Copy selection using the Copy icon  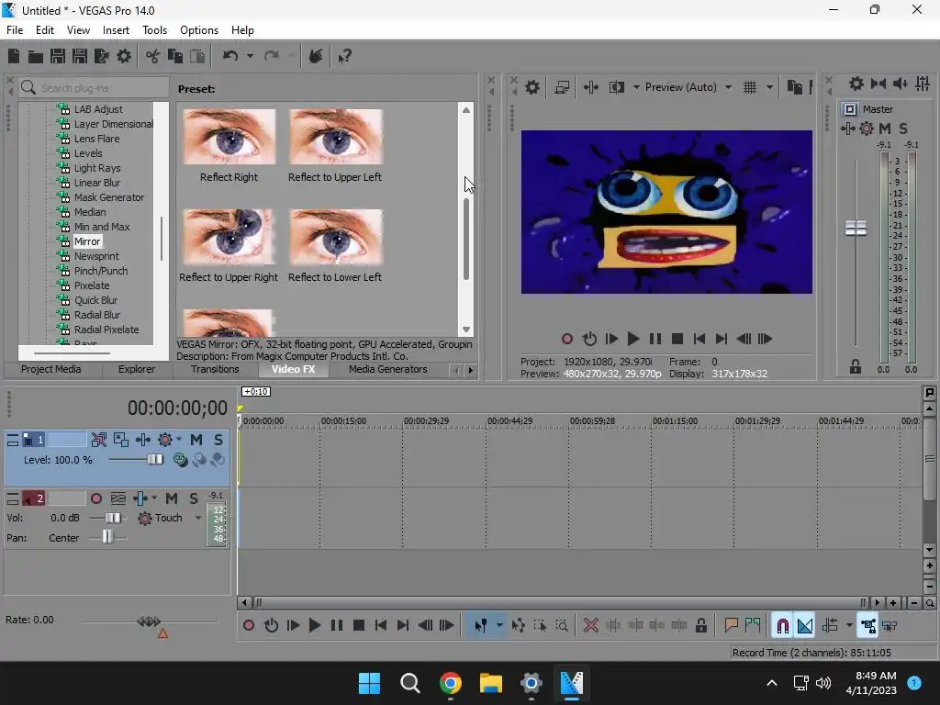click(175, 56)
